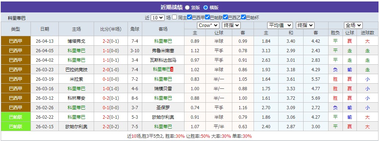
Task: Click the 近期战绩 title
Action: 171,7
